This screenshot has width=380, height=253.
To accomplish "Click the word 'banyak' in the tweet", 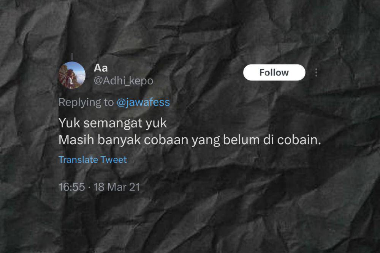I will (x=119, y=140).
